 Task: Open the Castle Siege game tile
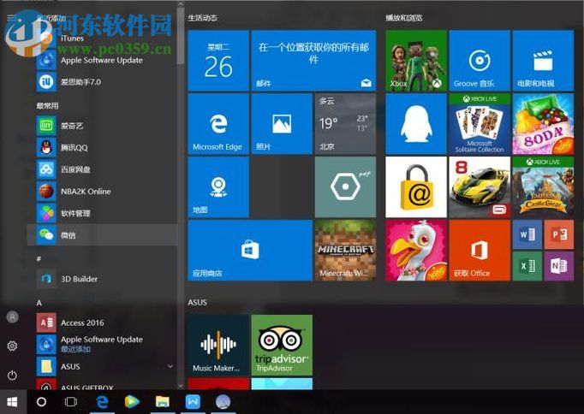pos(543,187)
